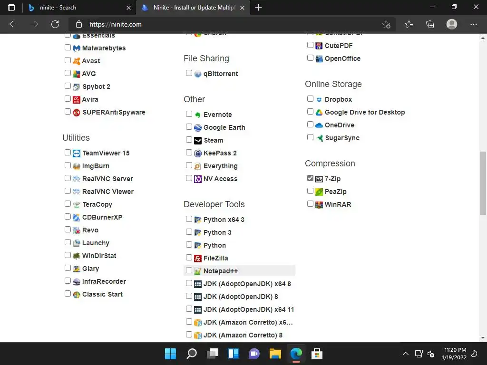The image size is (487, 365).
Task: Click the PeaZip icon
Action: coord(319,192)
